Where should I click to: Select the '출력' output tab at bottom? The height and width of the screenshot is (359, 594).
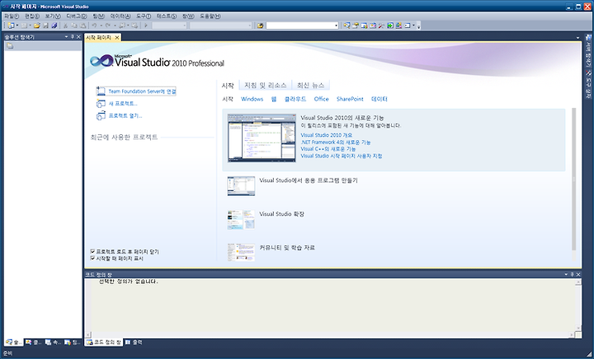coord(134,342)
